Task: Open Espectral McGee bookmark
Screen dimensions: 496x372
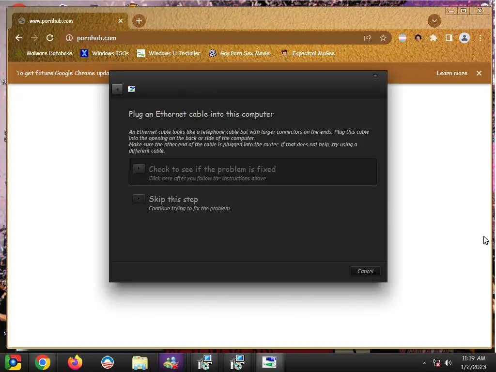Action: click(308, 53)
